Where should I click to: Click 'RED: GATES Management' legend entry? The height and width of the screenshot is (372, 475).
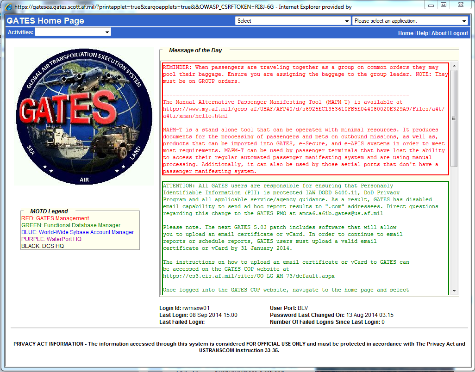coord(55,218)
